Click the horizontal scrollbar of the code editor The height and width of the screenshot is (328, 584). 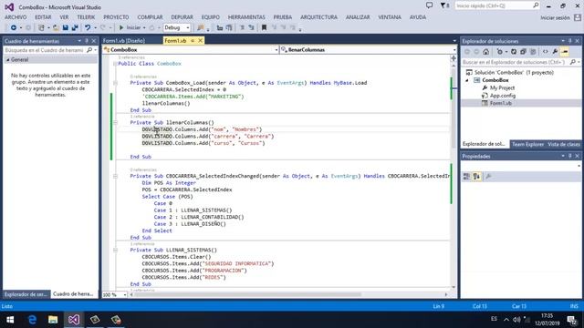tap(247, 294)
